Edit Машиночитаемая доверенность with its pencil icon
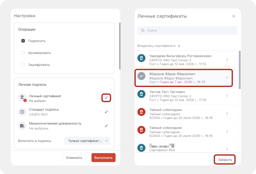This screenshot has width=256, height=174. 106,125
